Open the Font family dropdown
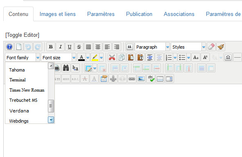The height and width of the screenshot is (157, 242). click(x=23, y=58)
